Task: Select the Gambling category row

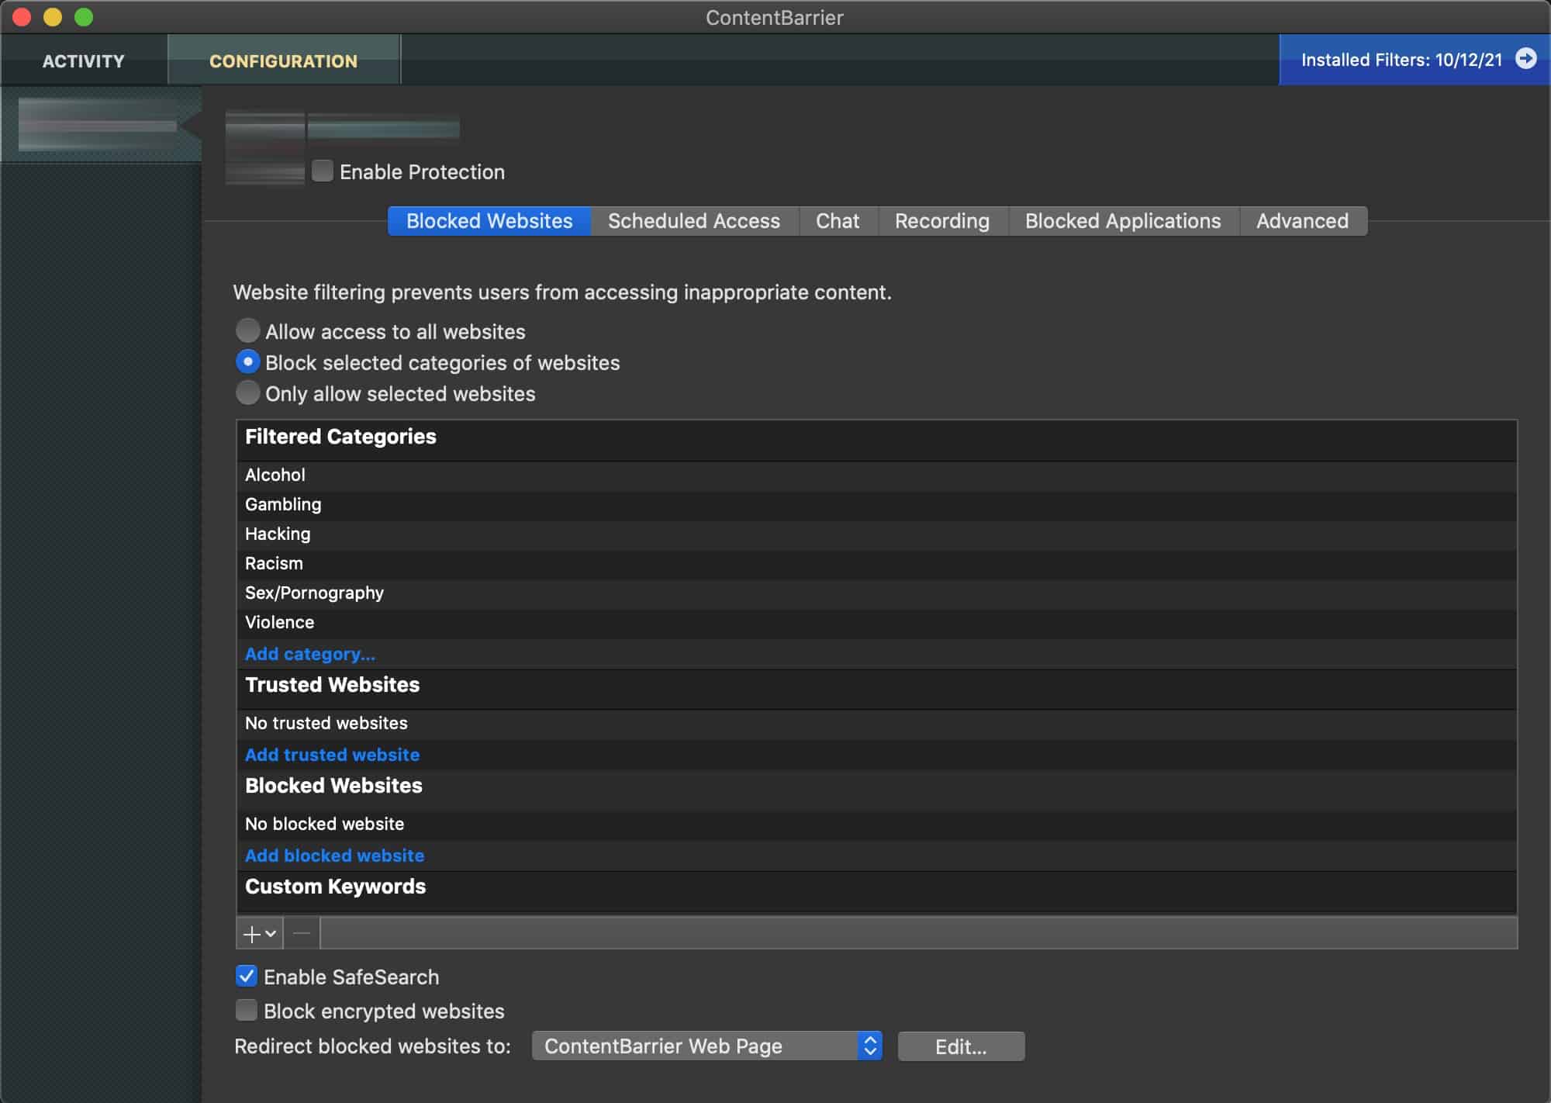Action: click(x=876, y=504)
